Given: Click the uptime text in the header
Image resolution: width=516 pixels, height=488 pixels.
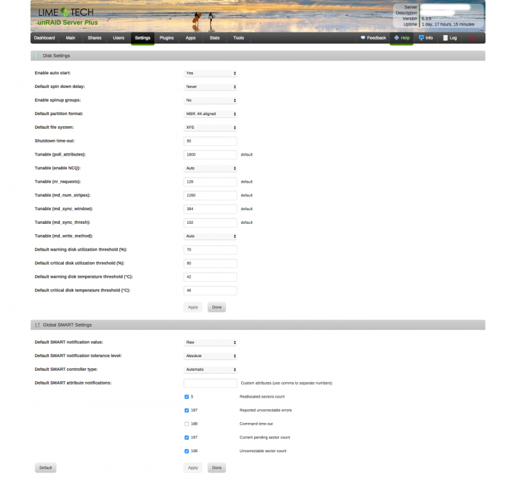Looking at the screenshot, I should coord(448,24).
